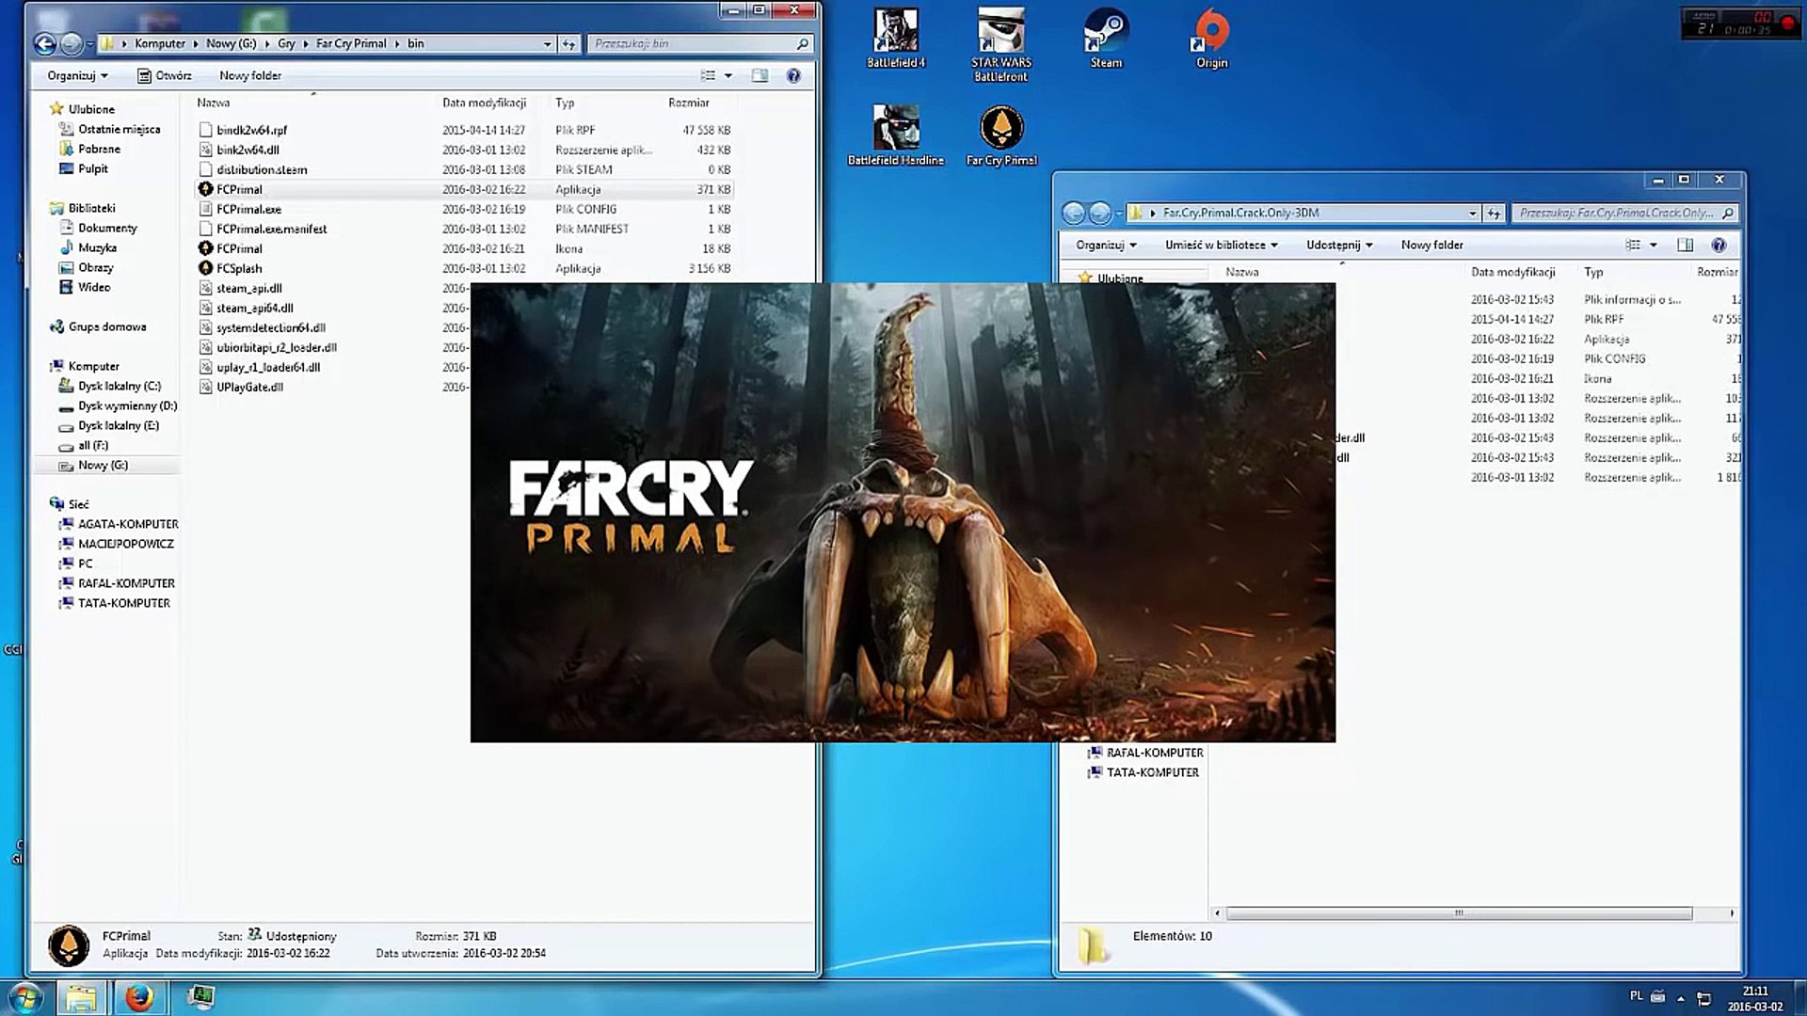Toggle preview pane in the bin window

click(760, 75)
